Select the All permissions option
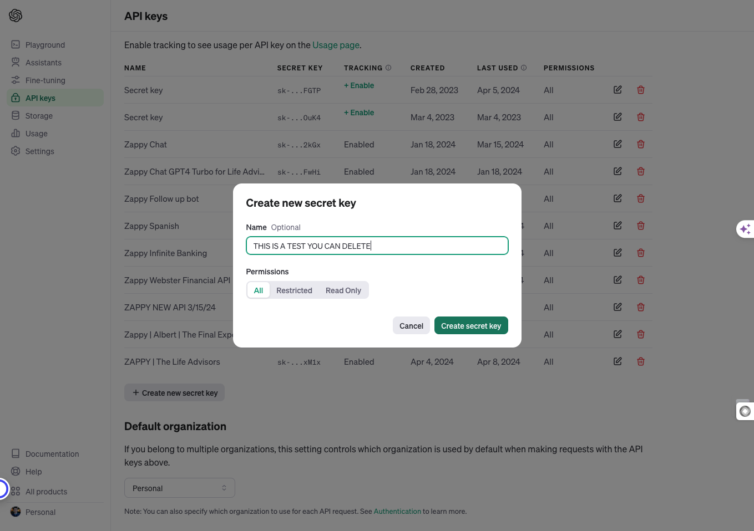754x531 pixels. (259, 290)
